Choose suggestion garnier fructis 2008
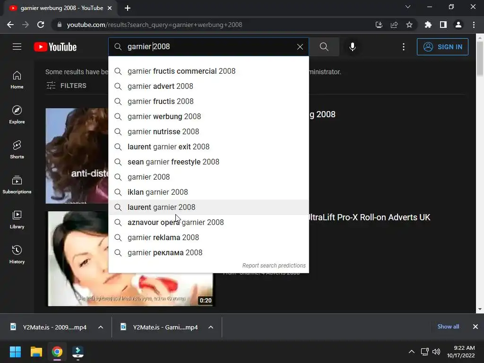 point(208,101)
